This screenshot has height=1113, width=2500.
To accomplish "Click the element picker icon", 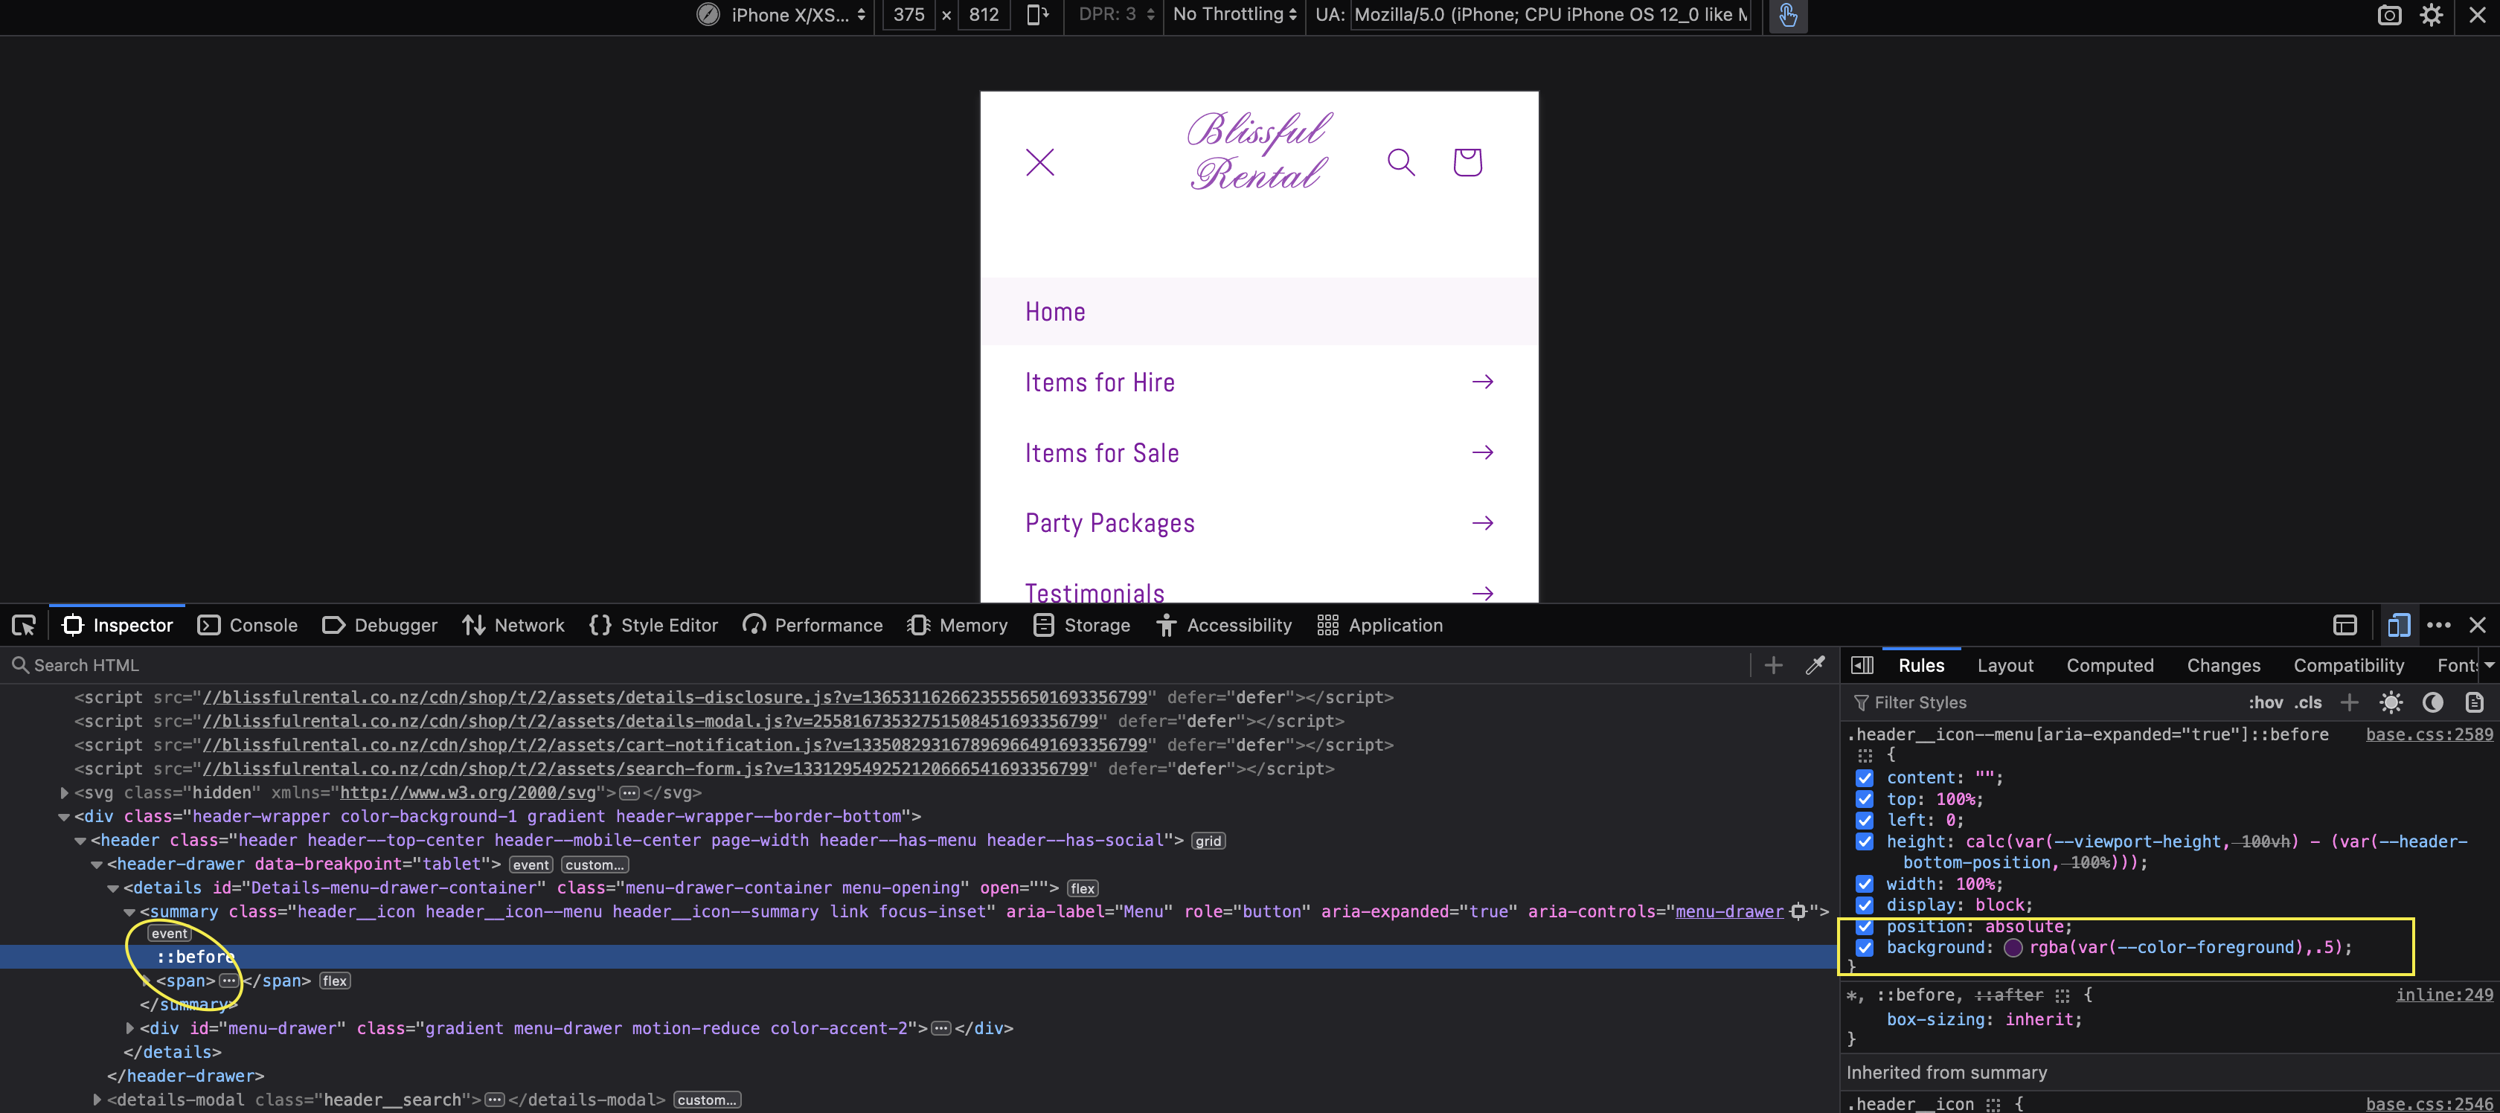I will (x=23, y=626).
